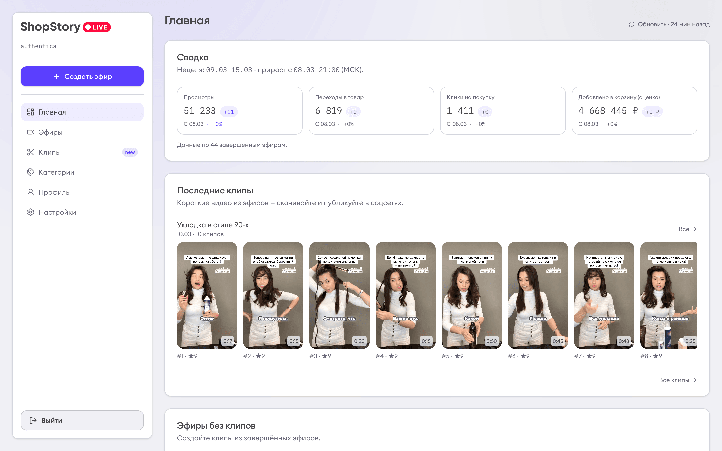Select the Главная dashboard icon in sidebar
722x451 pixels.
[30, 112]
